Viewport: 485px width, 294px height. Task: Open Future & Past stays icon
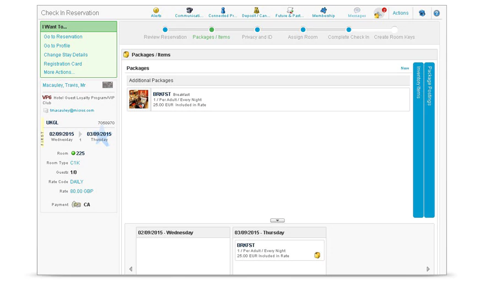290,11
